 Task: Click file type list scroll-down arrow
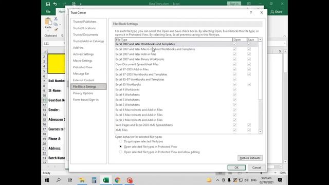[260, 132]
